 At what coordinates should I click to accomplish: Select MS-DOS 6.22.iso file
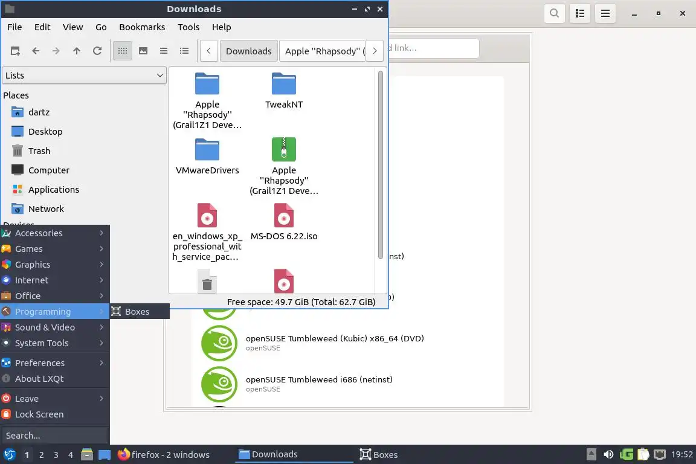tap(283, 222)
